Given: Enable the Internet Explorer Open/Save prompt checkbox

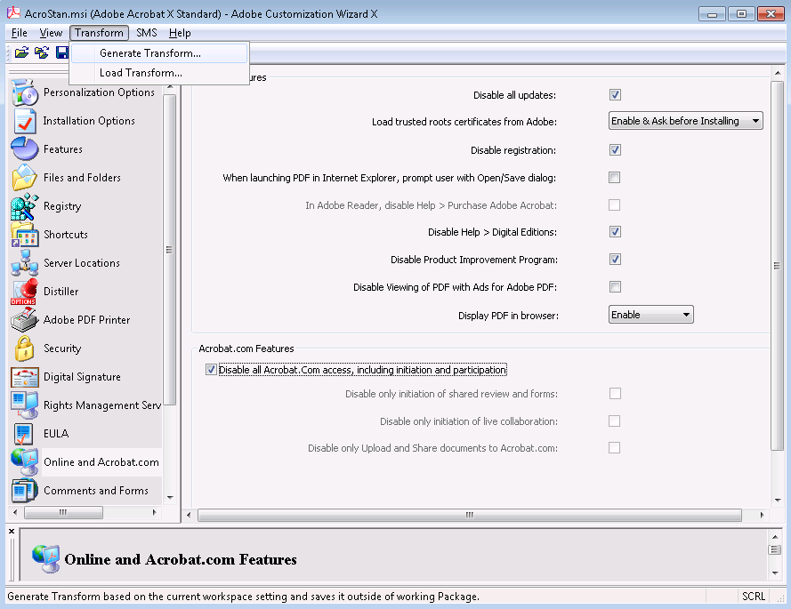Looking at the screenshot, I should (x=615, y=178).
